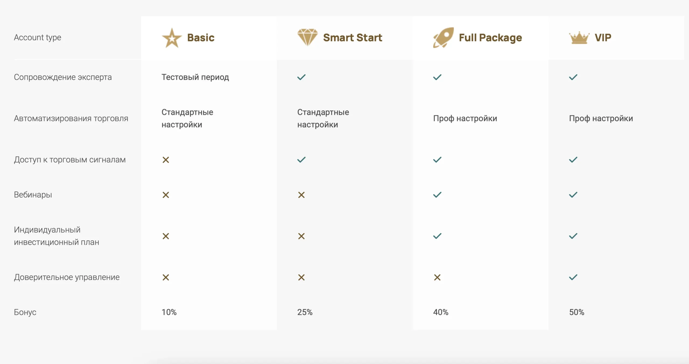Select the Basic plan heading
689x364 pixels.
(x=201, y=38)
